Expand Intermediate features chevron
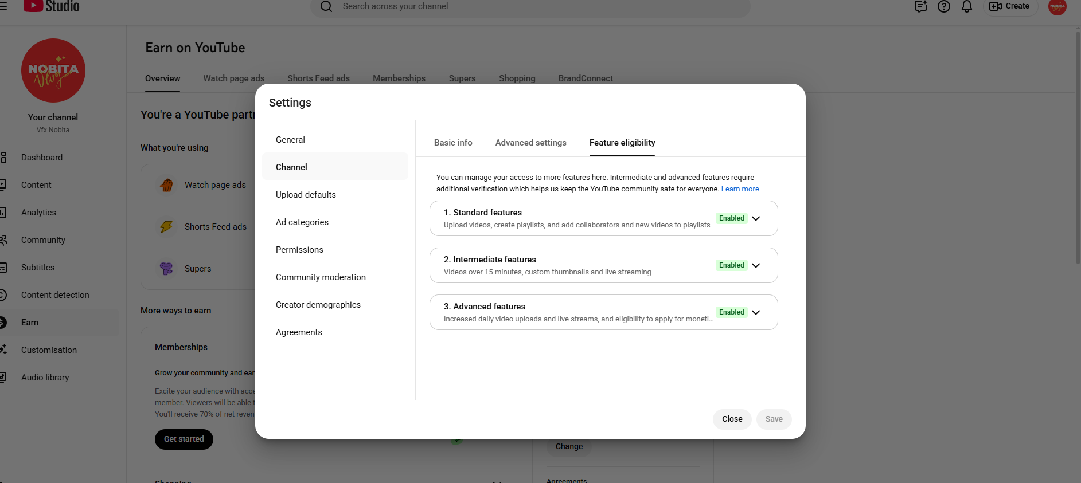This screenshot has width=1081, height=483. coord(756,265)
